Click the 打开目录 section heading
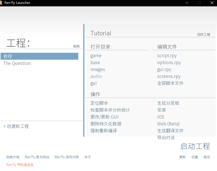217x171 pixels. click(x=100, y=47)
